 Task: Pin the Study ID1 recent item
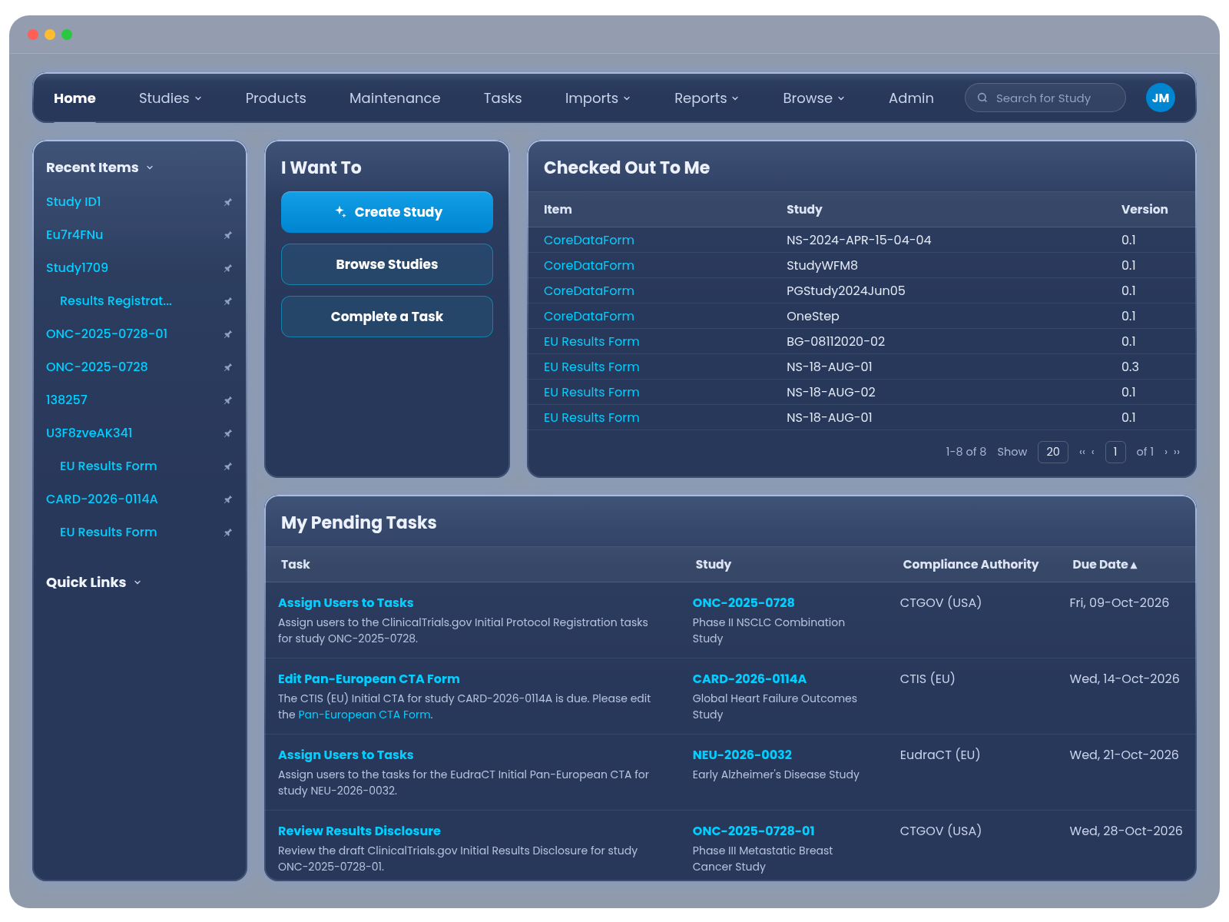227,202
